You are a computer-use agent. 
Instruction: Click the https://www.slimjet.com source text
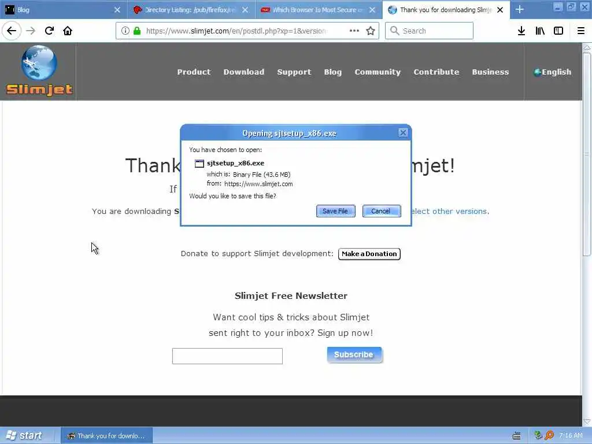pyautogui.click(x=258, y=184)
